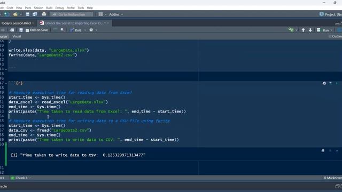
Task: Click the fwrite(data,"LargeData2.csv") line
Action: click(43, 55)
